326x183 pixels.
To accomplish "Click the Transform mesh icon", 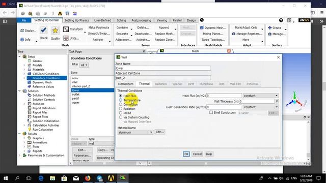I will click(x=66, y=29).
